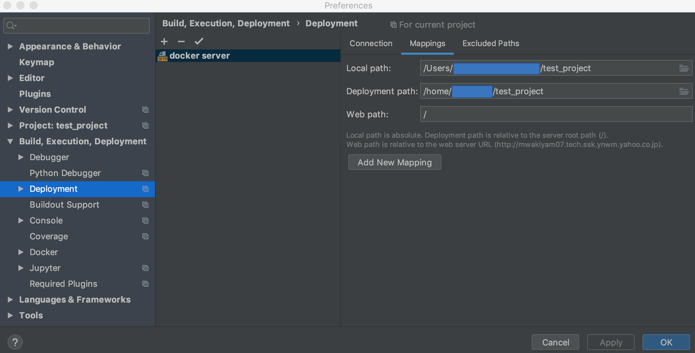Collapse the Build, Execution, Deployment section
This screenshot has height=353, width=695.
tap(10, 141)
